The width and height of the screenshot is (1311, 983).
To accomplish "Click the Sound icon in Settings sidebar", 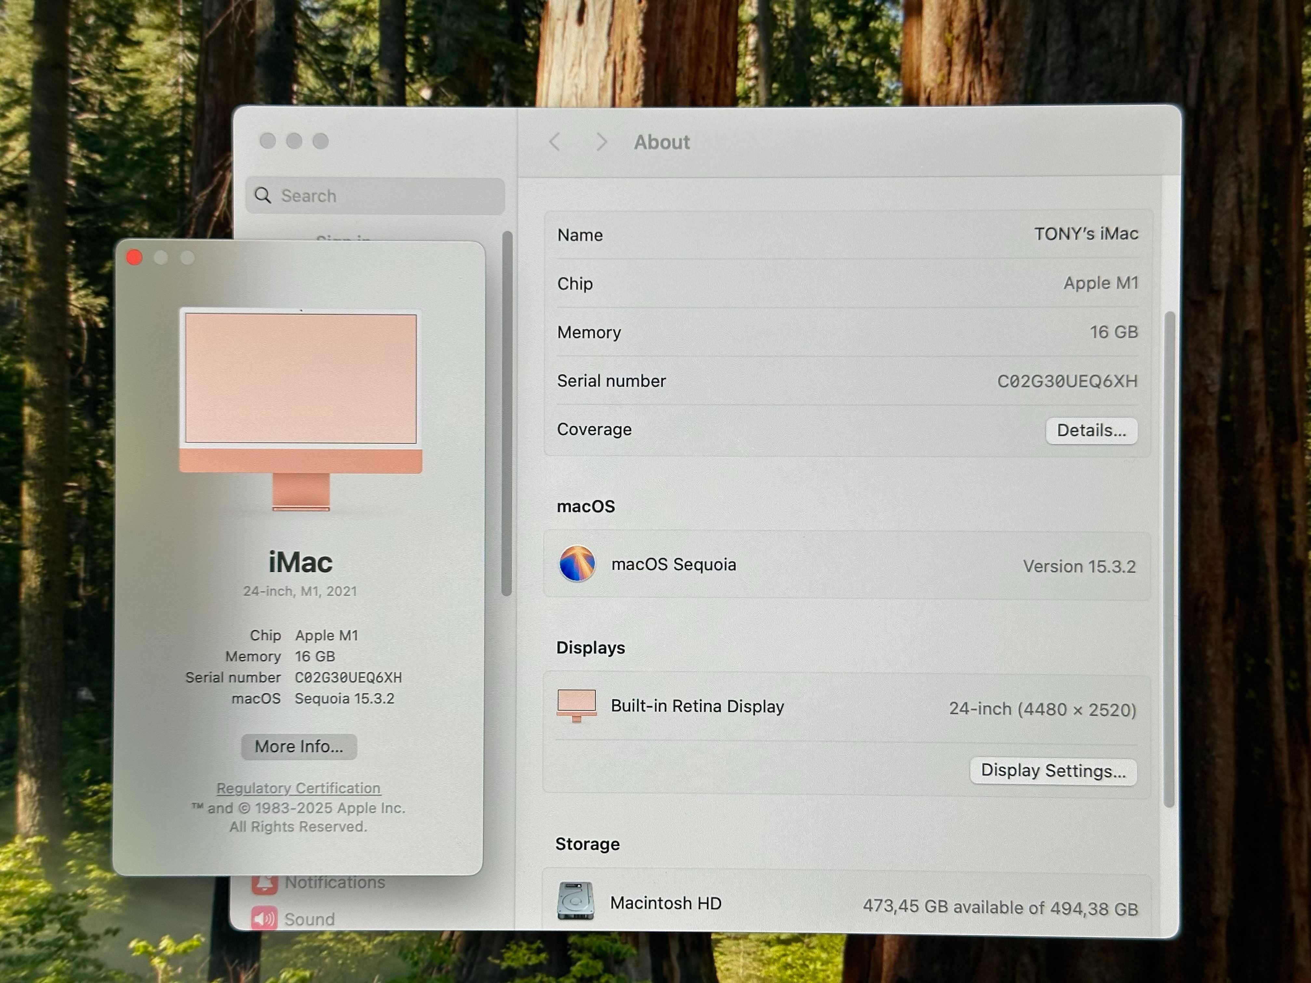I will 264,918.
